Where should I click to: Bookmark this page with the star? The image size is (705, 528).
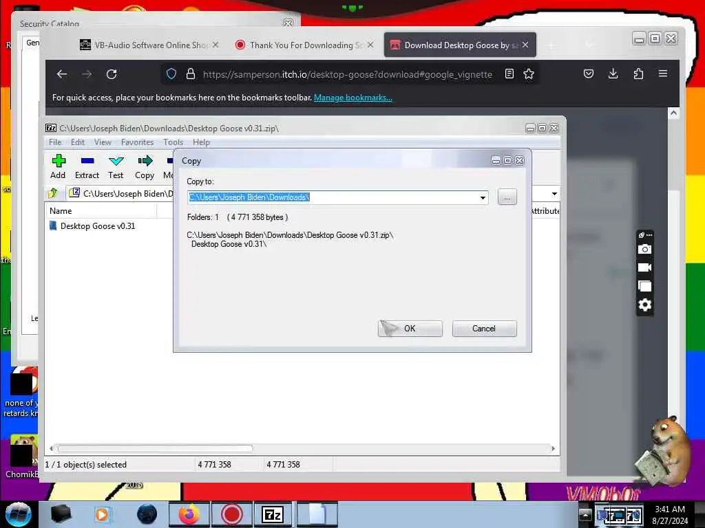tap(529, 74)
